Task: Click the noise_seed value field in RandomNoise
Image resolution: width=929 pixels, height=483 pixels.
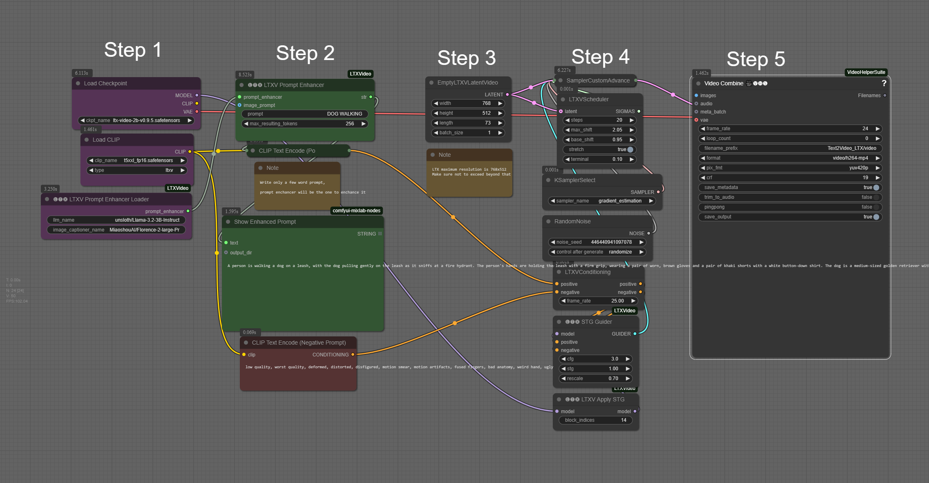Action: (611, 242)
